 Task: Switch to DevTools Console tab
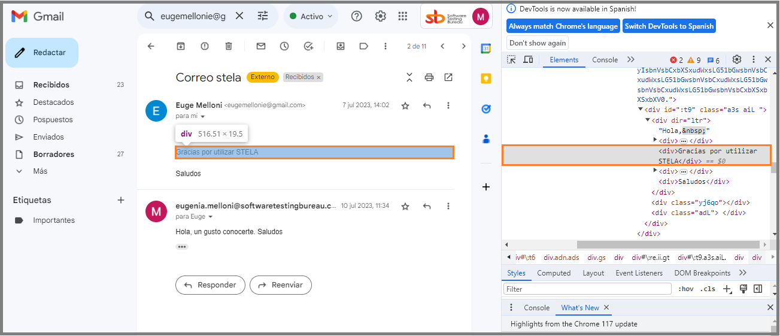point(605,60)
